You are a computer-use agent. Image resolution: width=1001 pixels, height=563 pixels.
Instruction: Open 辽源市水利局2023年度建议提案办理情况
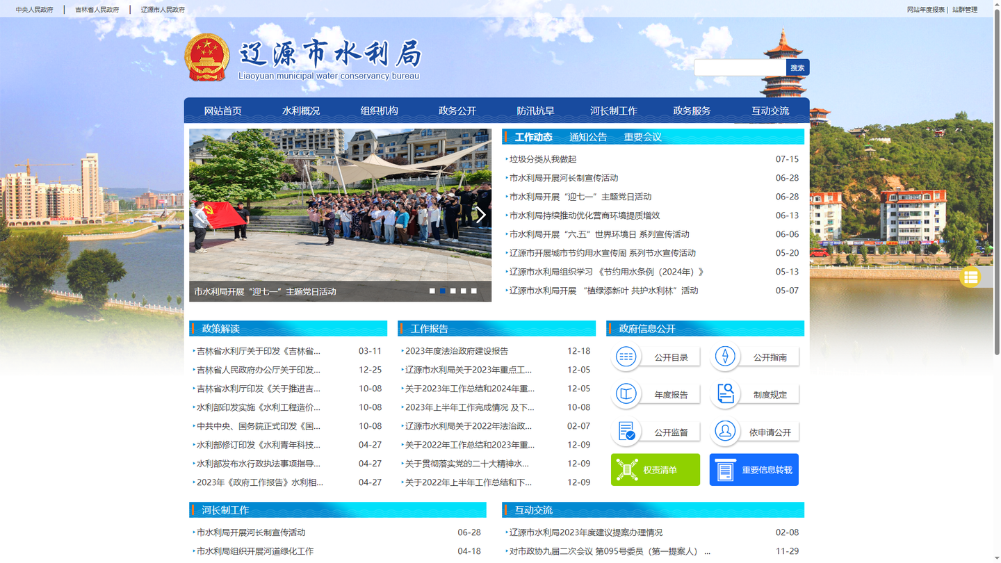point(586,532)
